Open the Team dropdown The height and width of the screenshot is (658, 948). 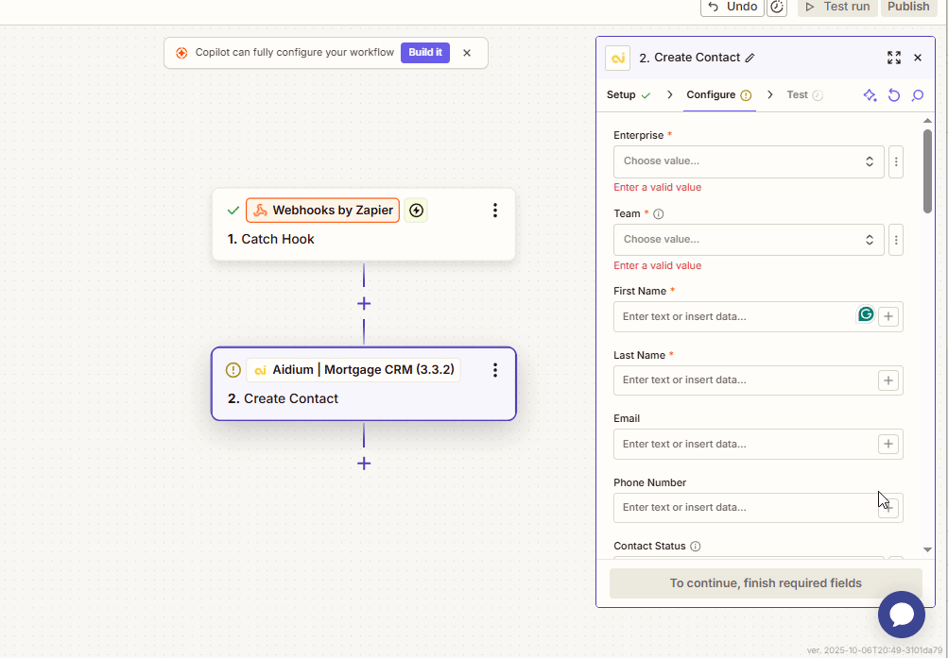tap(749, 240)
